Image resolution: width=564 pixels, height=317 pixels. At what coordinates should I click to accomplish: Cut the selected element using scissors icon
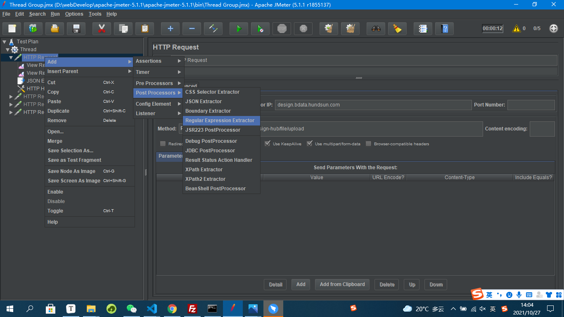point(102,28)
